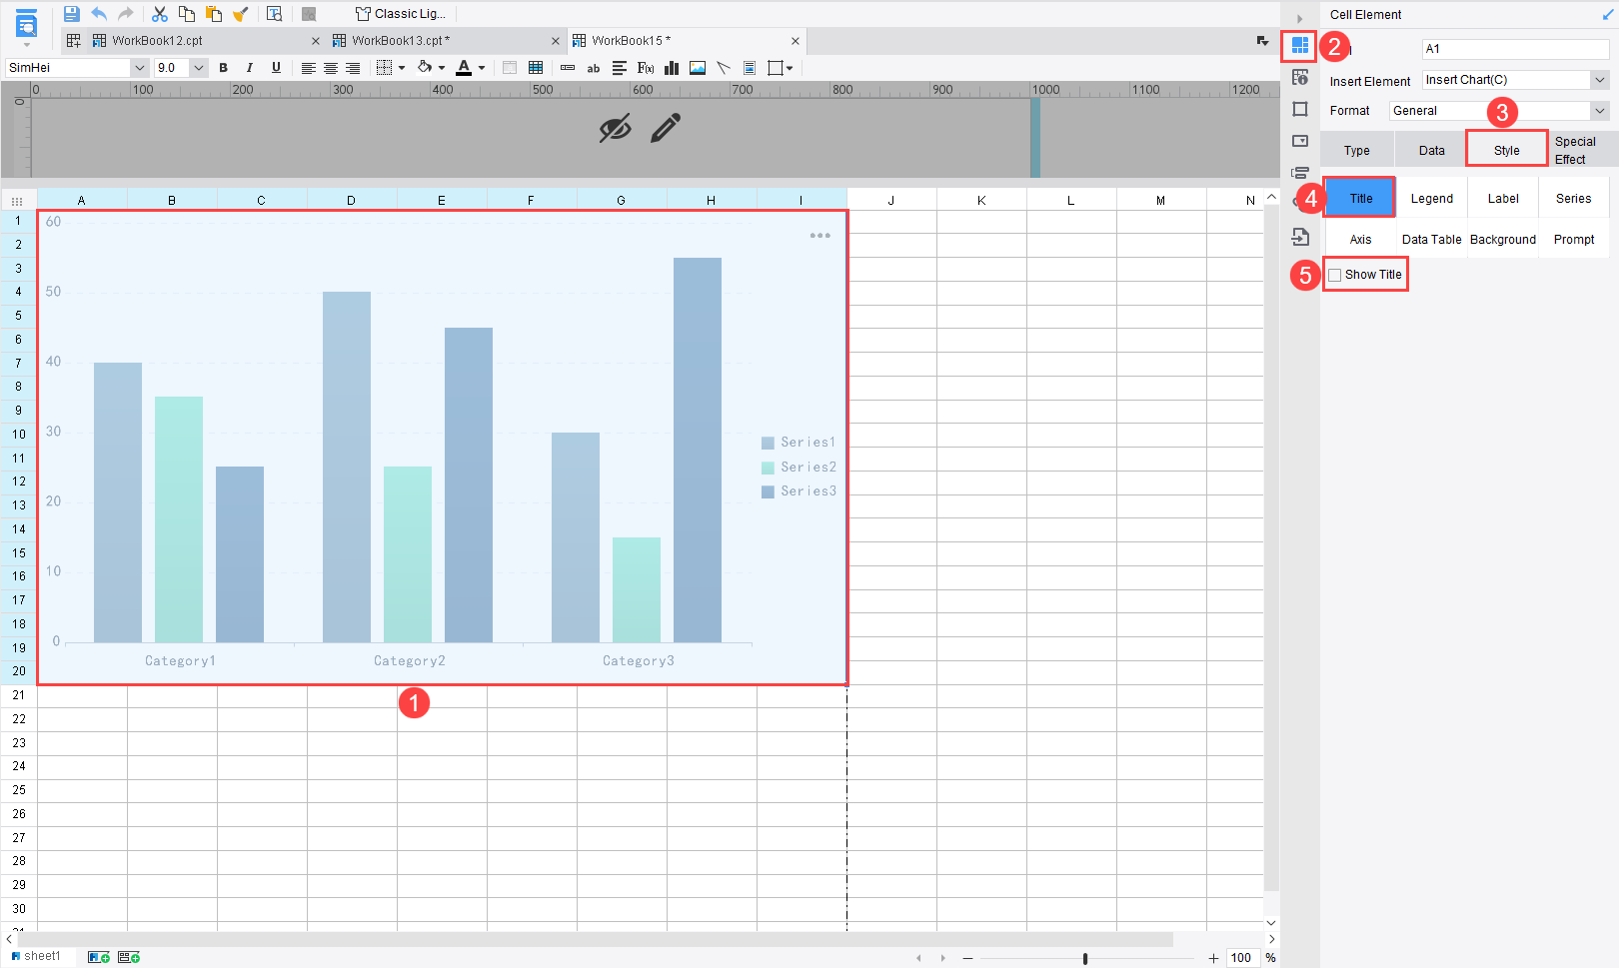Toggle underline formatting
The height and width of the screenshot is (968, 1619).
coord(276,68)
